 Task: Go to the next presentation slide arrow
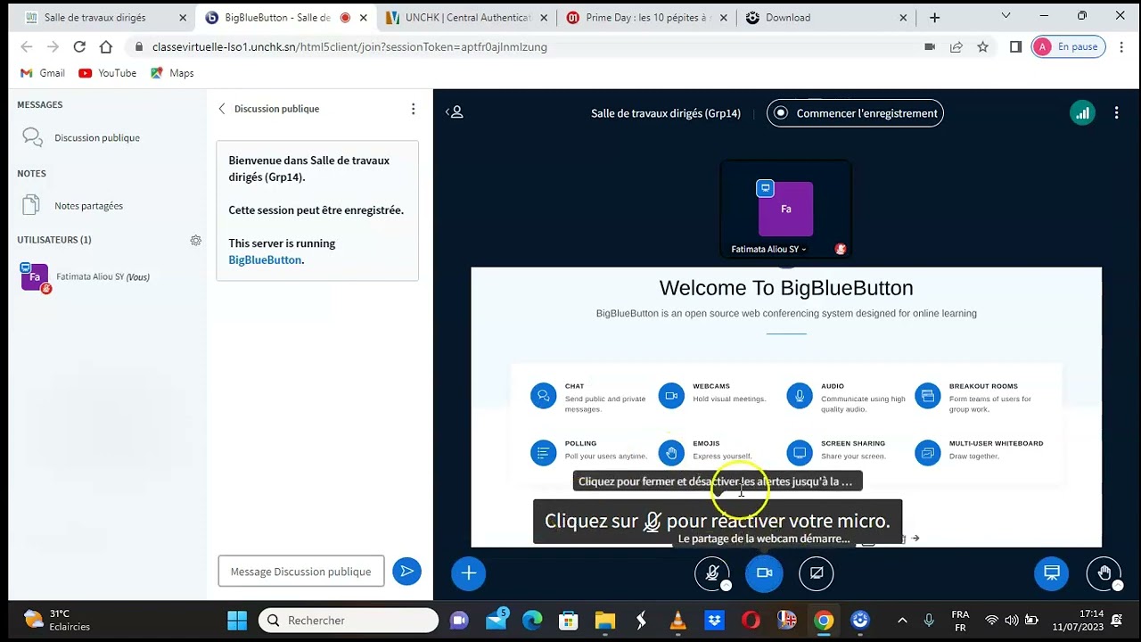pos(915,538)
